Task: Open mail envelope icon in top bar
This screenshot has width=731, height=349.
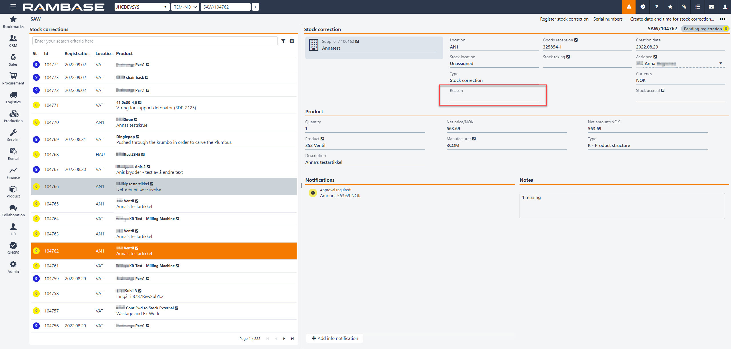Action: click(x=711, y=7)
